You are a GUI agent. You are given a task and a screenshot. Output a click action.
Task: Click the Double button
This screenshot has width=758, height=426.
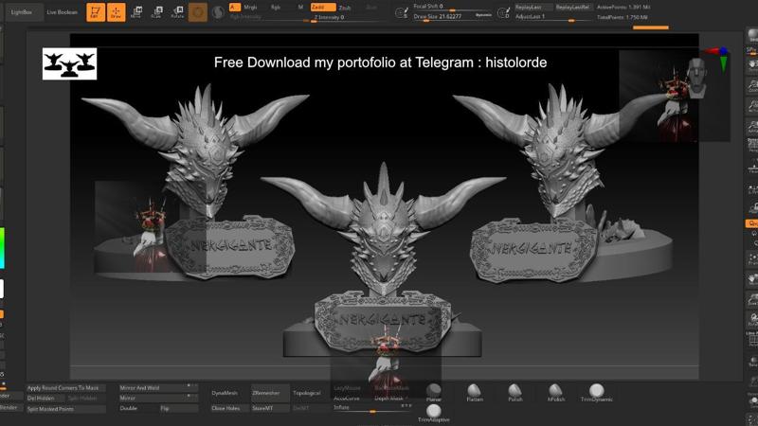click(x=138, y=409)
